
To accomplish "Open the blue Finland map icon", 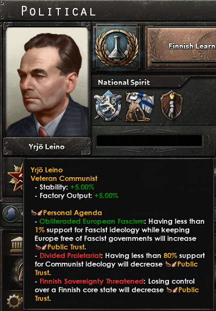I will pos(12,214).
